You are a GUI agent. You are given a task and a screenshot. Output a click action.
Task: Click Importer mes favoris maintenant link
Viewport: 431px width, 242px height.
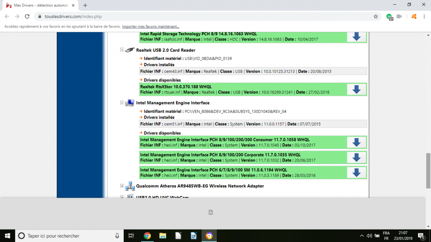(x=150, y=27)
